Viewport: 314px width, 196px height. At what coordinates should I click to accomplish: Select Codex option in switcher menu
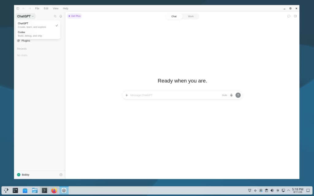pyautogui.click(x=38, y=34)
